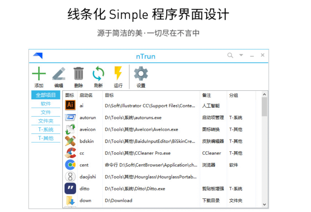Click the 启动项管理 note cell
Viewport: 311px width, 212px height.
tap(213, 118)
